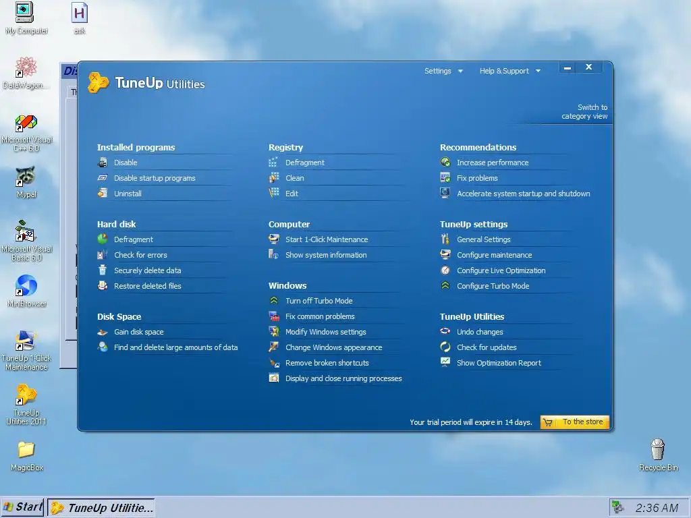The image size is (691, 518).
Task: Click the Gain disk space icon
Action: tap(103, 332)
